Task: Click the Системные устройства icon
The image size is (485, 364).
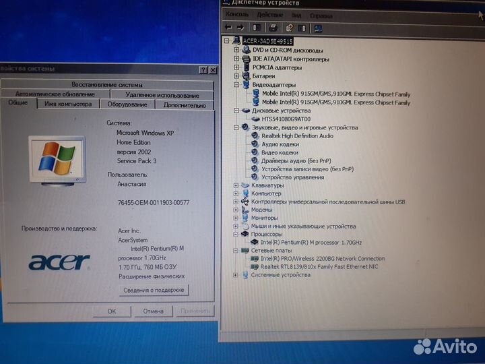Action: [245, 274]
